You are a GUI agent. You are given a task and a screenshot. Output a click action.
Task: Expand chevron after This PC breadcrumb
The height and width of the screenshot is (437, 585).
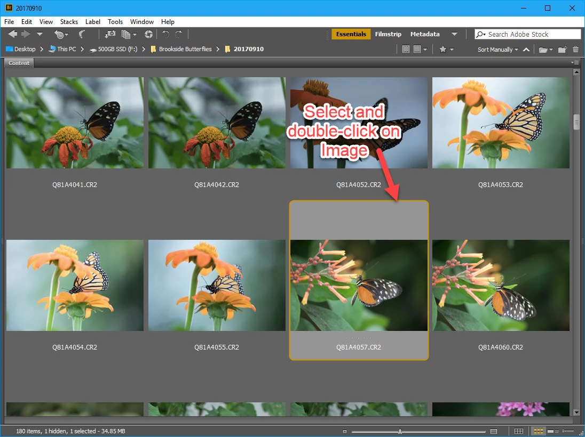[82, 49]
